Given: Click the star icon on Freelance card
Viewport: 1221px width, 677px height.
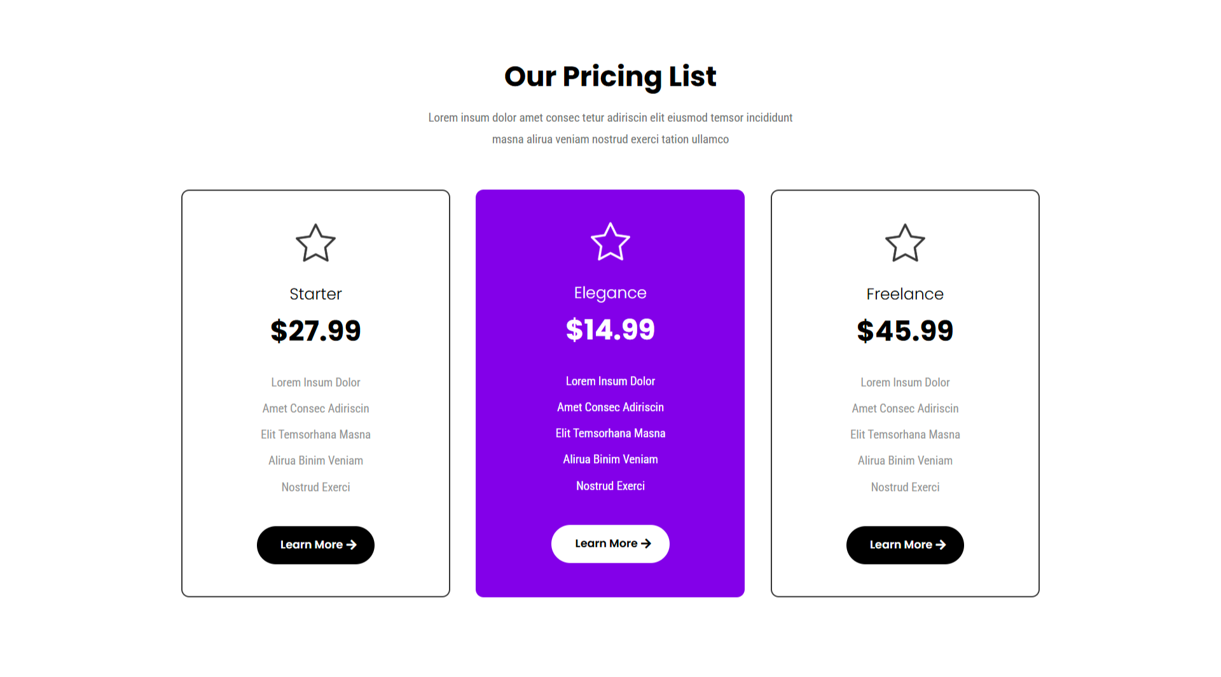Looking at the screenshot, I should pos(904,243).
